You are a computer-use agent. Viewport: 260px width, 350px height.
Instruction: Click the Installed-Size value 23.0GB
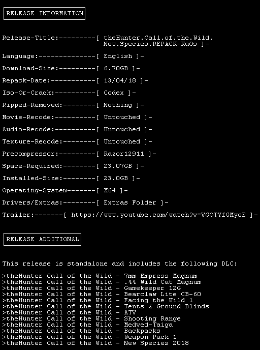click(x=116, y=178)
